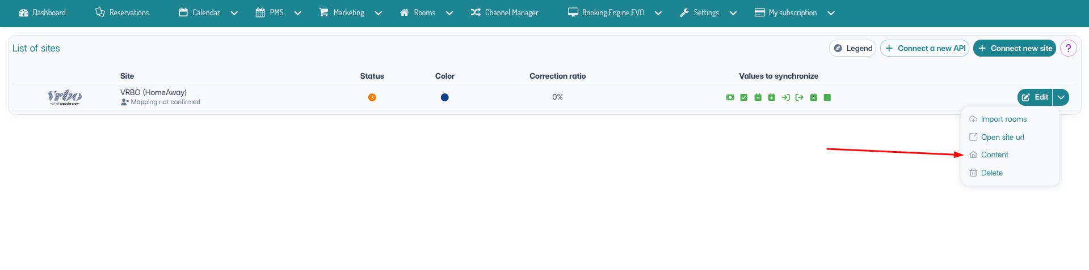Viewport: 1089px width, 270px height.
Task: Click the Connect new site button
Action: click(1014, 48)
